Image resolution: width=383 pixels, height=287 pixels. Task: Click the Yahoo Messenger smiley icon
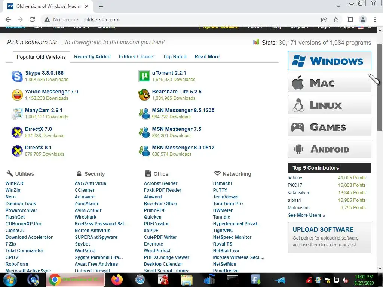click(x=17, y=95)
